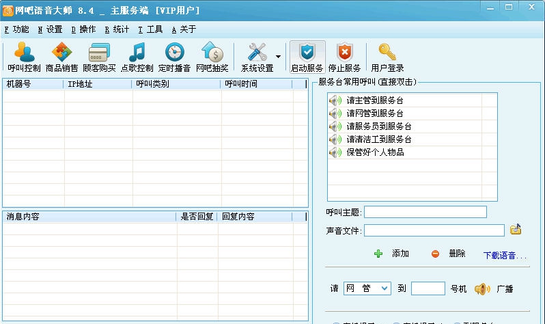
Task: Sort by the 呼叫类别 column header
Action: pyautogui.click(x=176, y=84)
